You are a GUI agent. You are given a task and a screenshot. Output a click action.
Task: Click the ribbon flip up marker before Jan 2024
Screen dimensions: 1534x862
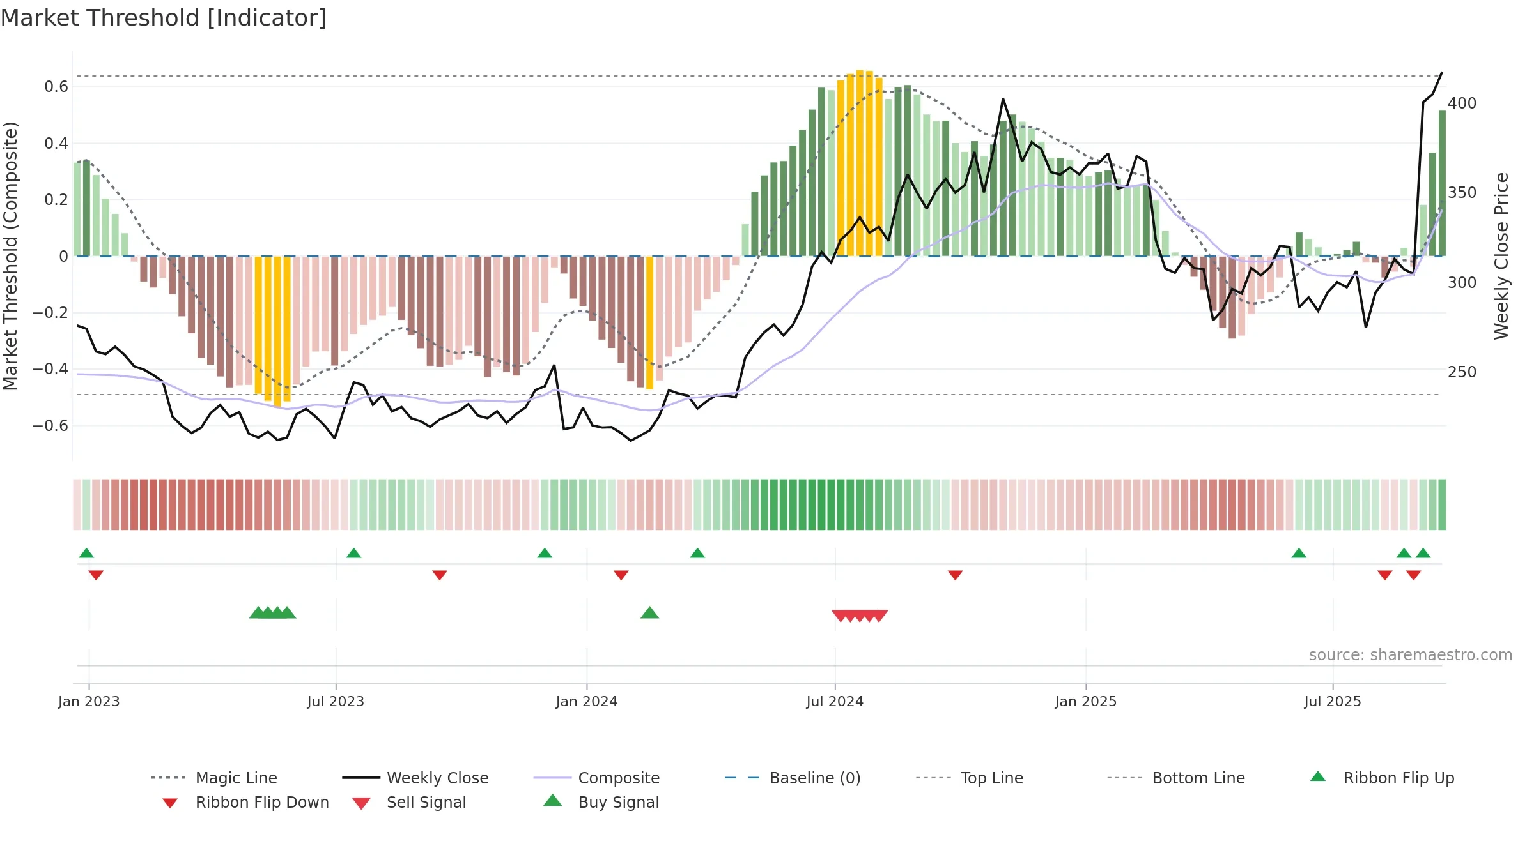[x=545, y=553]
